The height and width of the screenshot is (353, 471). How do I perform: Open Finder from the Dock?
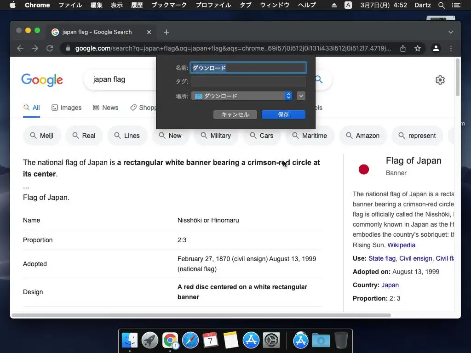[x=129, y=341]
